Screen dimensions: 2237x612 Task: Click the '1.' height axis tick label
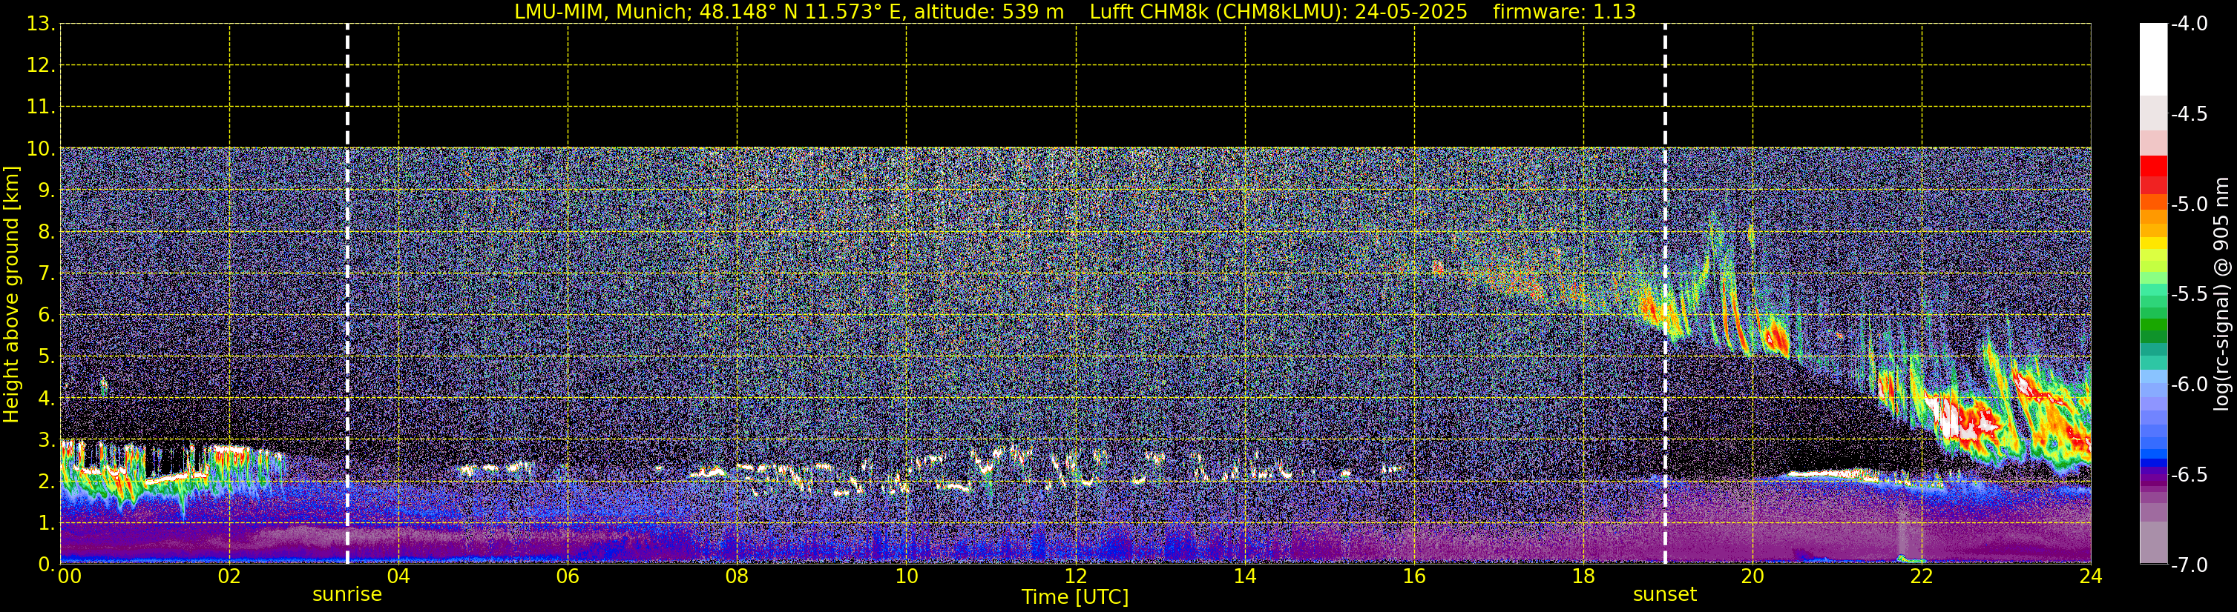[x=46, y=524]
